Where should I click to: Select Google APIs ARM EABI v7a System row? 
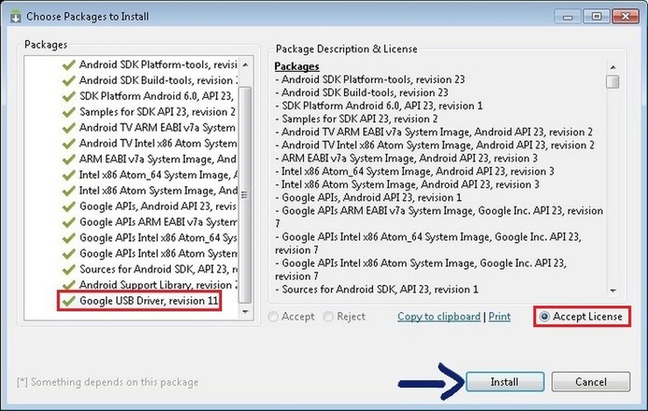[159, 222]
